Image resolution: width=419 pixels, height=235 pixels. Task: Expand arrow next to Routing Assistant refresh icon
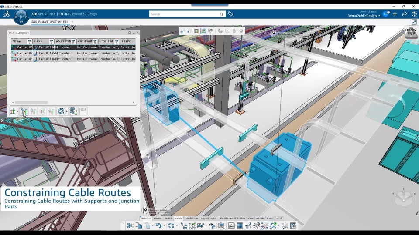(x=67, y=111)
